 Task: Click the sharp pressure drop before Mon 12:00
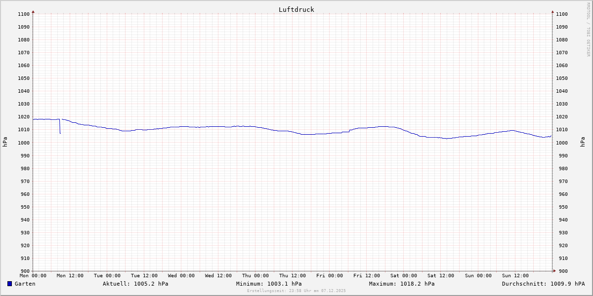point(60,127)
